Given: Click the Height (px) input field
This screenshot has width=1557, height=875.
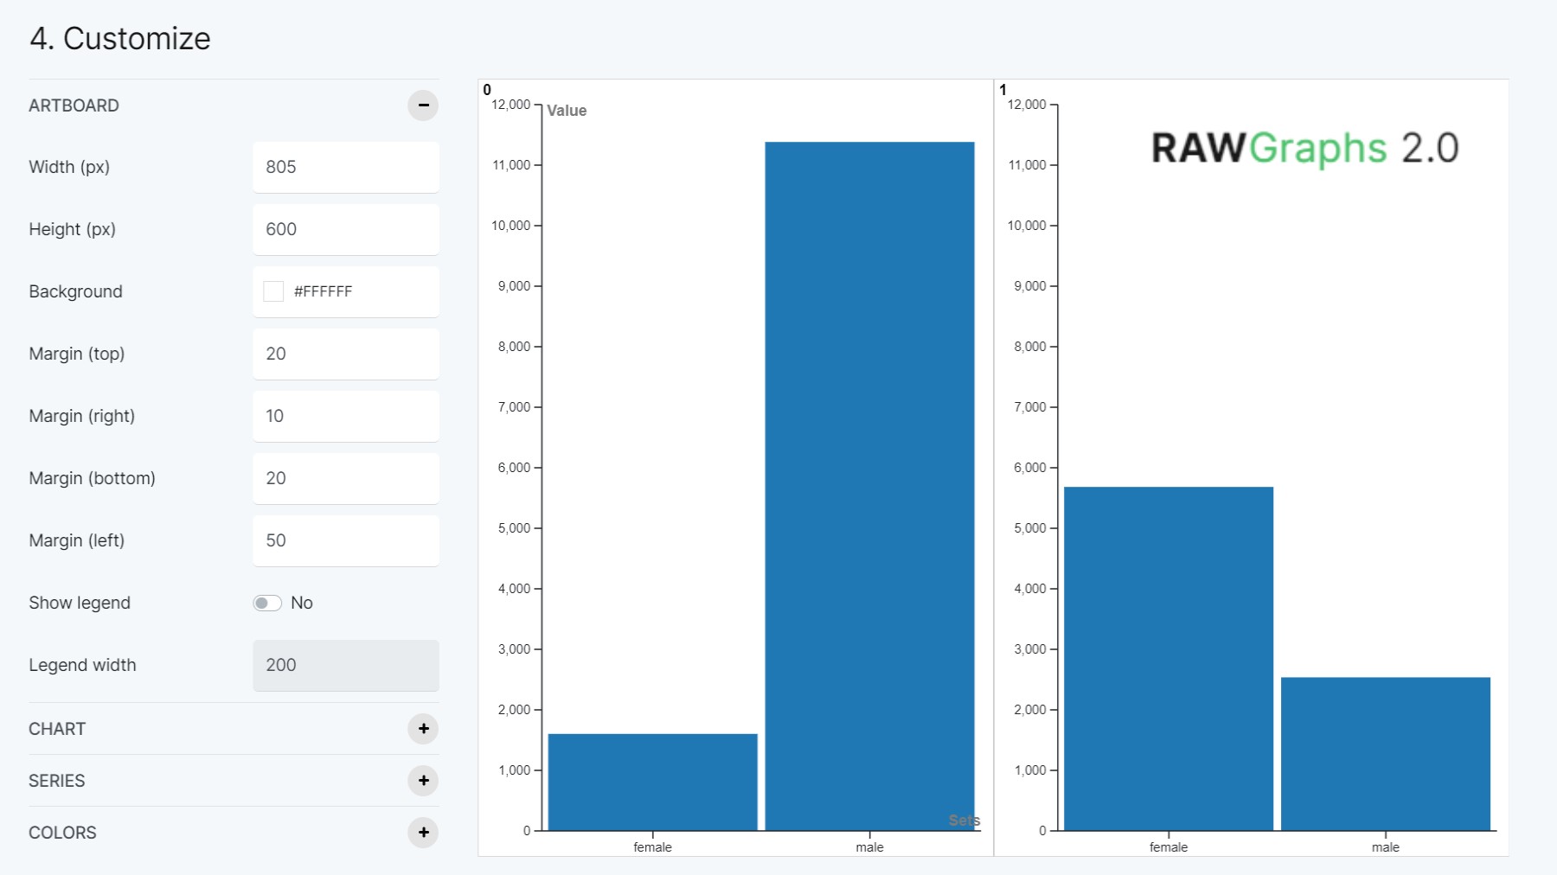Looking at the screenshot, I should pyautogui.click(x=345, y=229).
